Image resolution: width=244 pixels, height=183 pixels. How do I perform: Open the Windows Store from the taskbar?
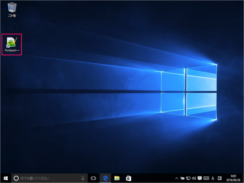pos(128,178)
